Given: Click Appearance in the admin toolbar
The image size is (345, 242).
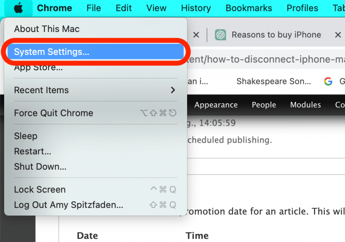Looking at the screenshot, I should [x=216, y=105].
